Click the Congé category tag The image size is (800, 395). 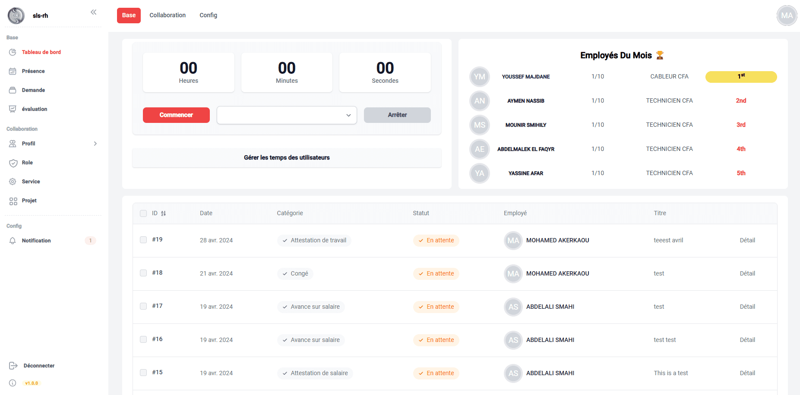pos(295,274)
